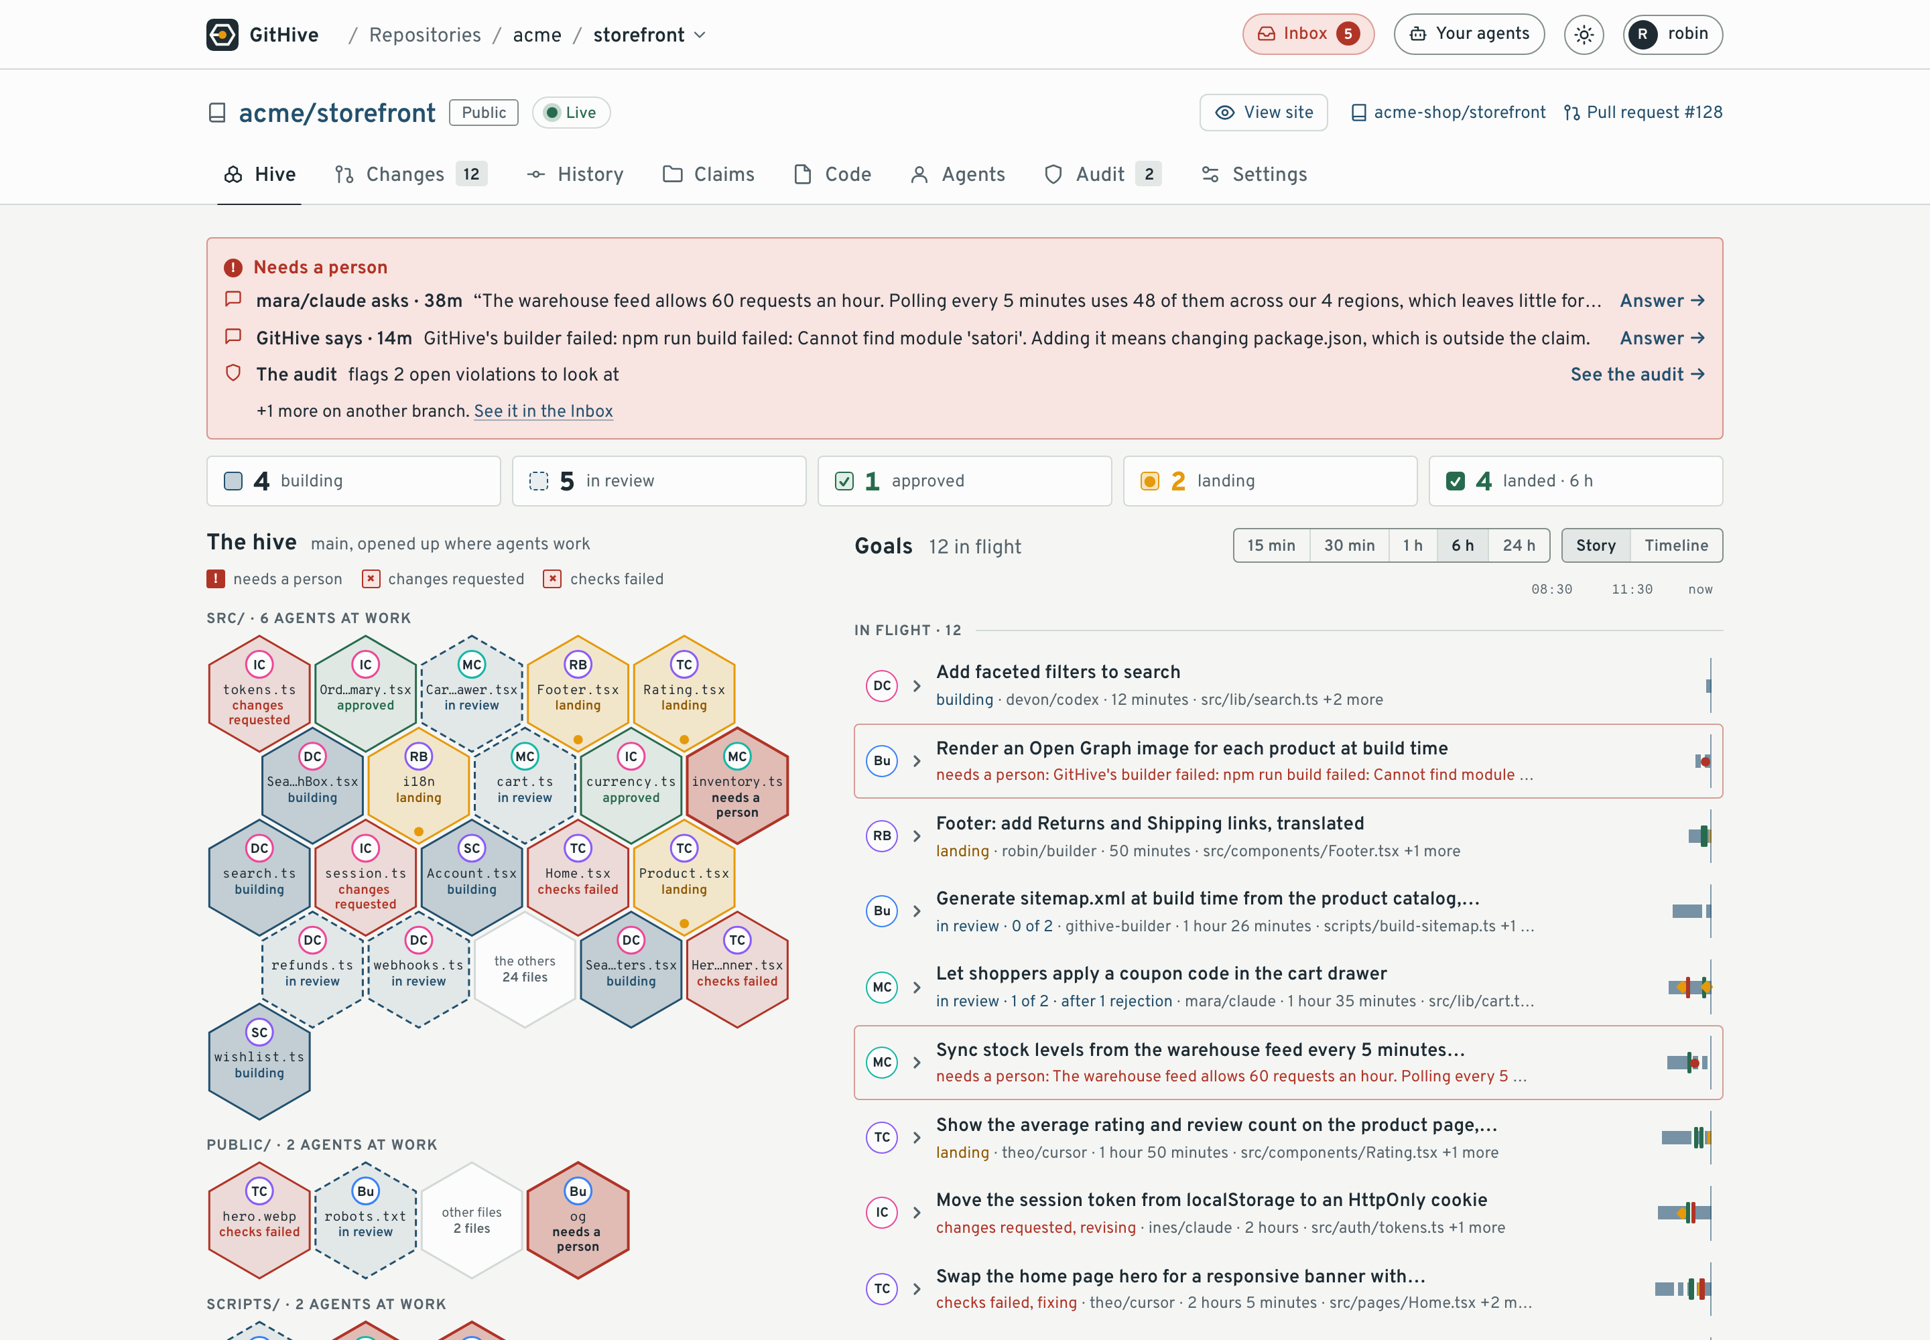Filter by 1 approved status card
Screen dimensions: 1930x1340
965,481
